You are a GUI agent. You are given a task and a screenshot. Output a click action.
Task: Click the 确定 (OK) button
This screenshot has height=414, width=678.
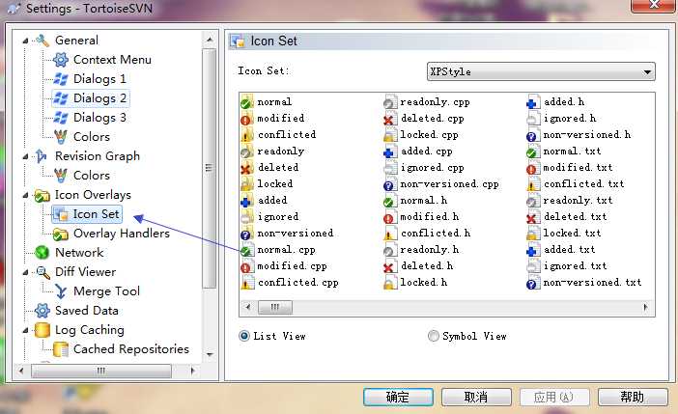click(x=398, y=397)
